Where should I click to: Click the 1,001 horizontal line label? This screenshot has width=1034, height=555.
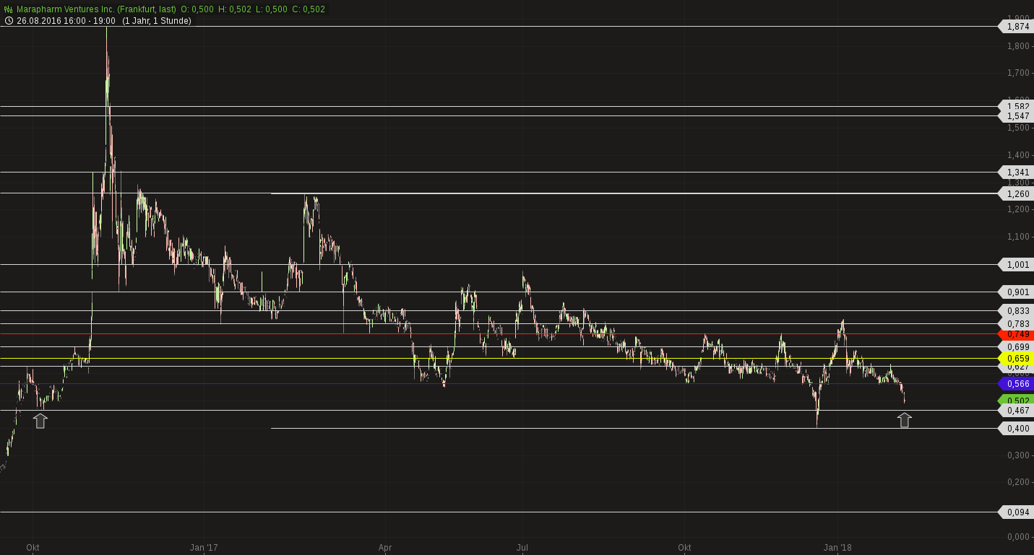click(1017, 265)
